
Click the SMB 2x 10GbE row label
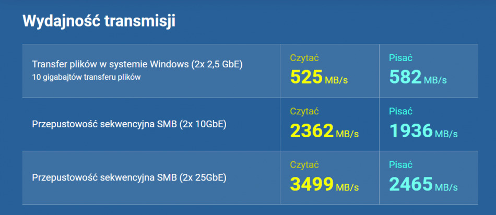coord(129,124)
